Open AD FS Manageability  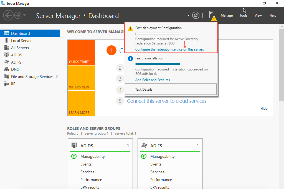click(x=163, y=156)
